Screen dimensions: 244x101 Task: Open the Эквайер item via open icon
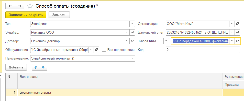[x=132, y=33]
